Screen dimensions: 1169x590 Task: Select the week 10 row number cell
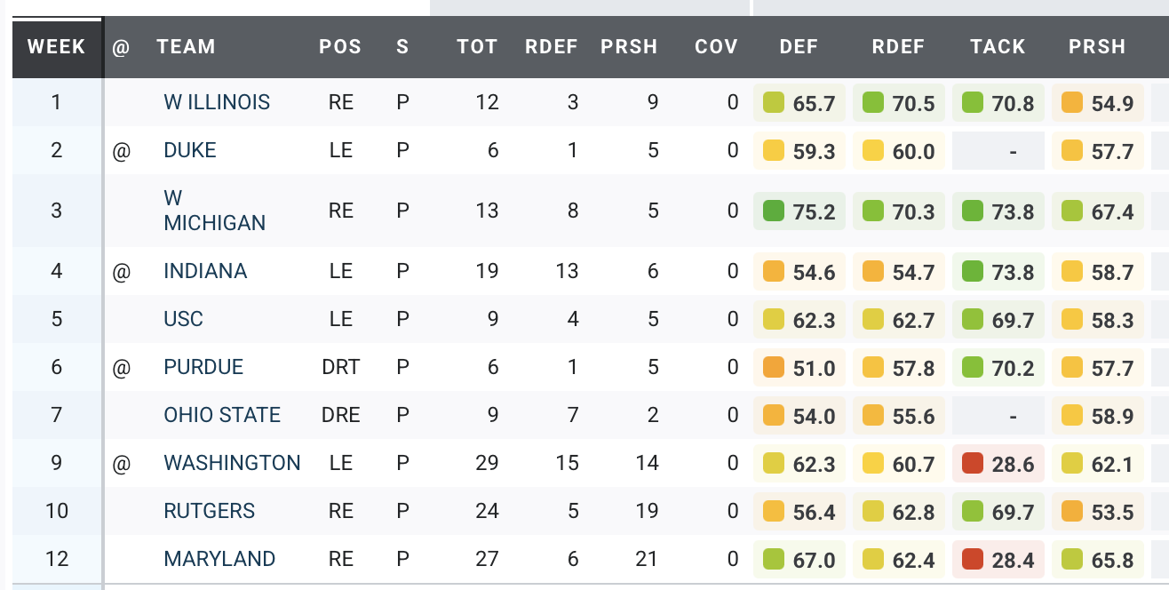coord(57,511)
